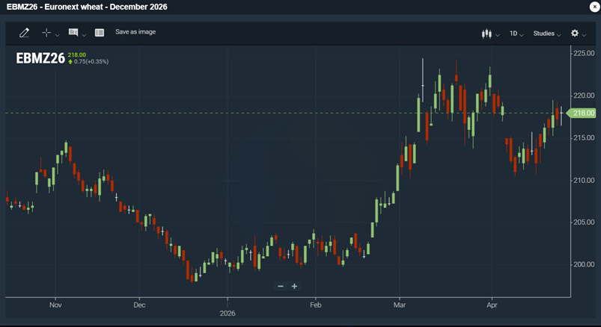Activate the crosshair cursor tool
The height and width of the screenshot is (327, 601).
click(46, 33)
